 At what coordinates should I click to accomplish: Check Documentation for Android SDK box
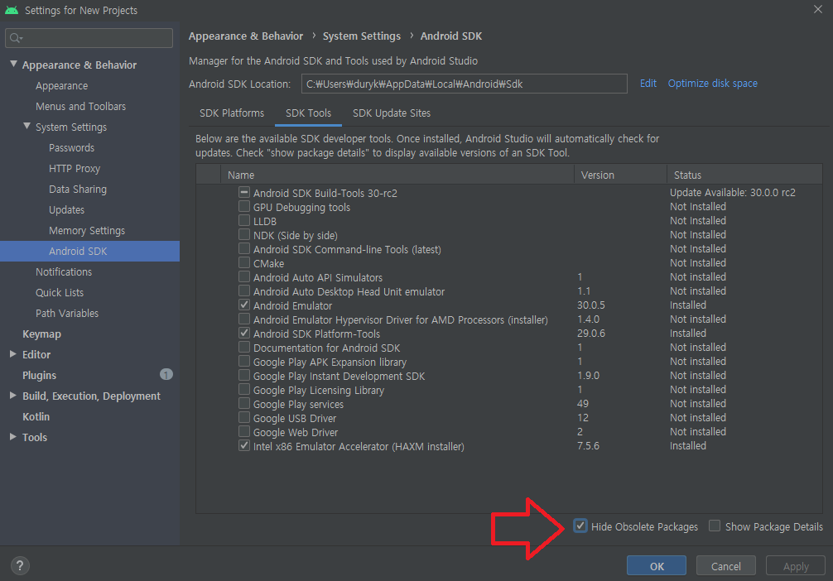[x=243, y=347]
